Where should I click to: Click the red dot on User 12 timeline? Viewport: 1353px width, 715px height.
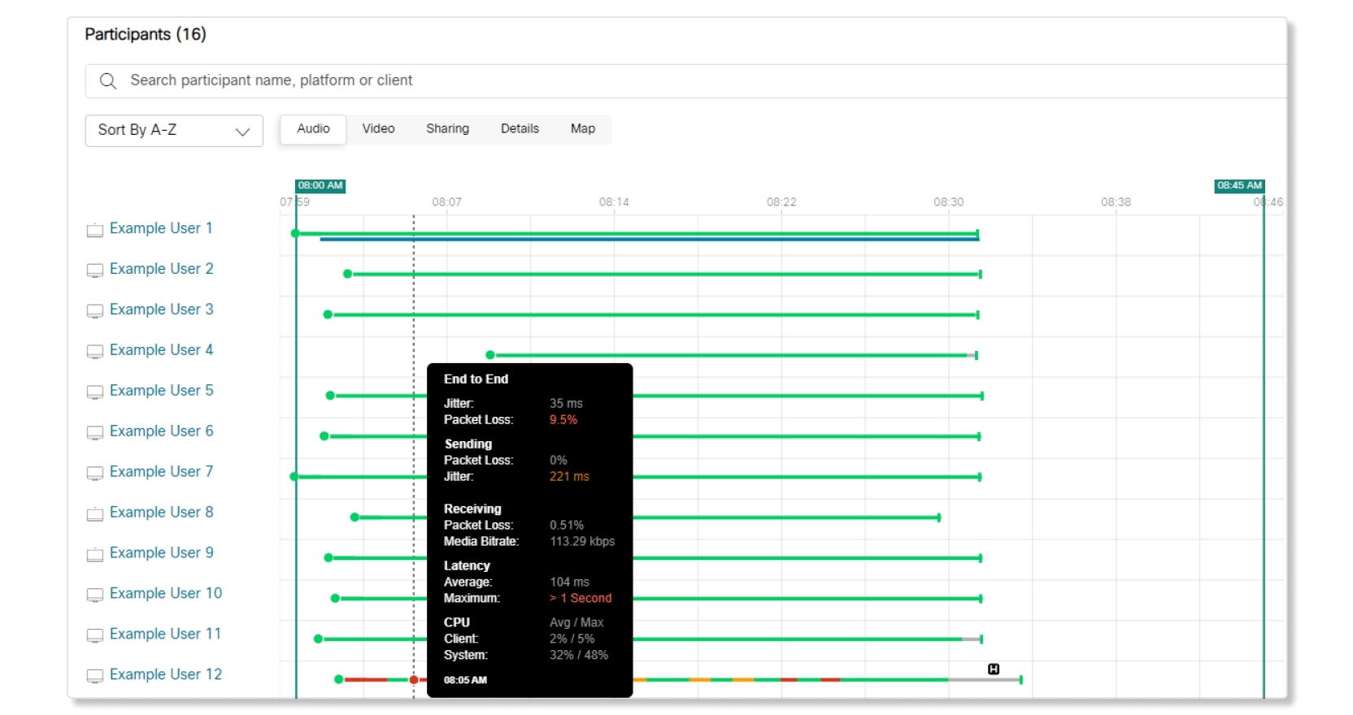[x=414, y=679]
